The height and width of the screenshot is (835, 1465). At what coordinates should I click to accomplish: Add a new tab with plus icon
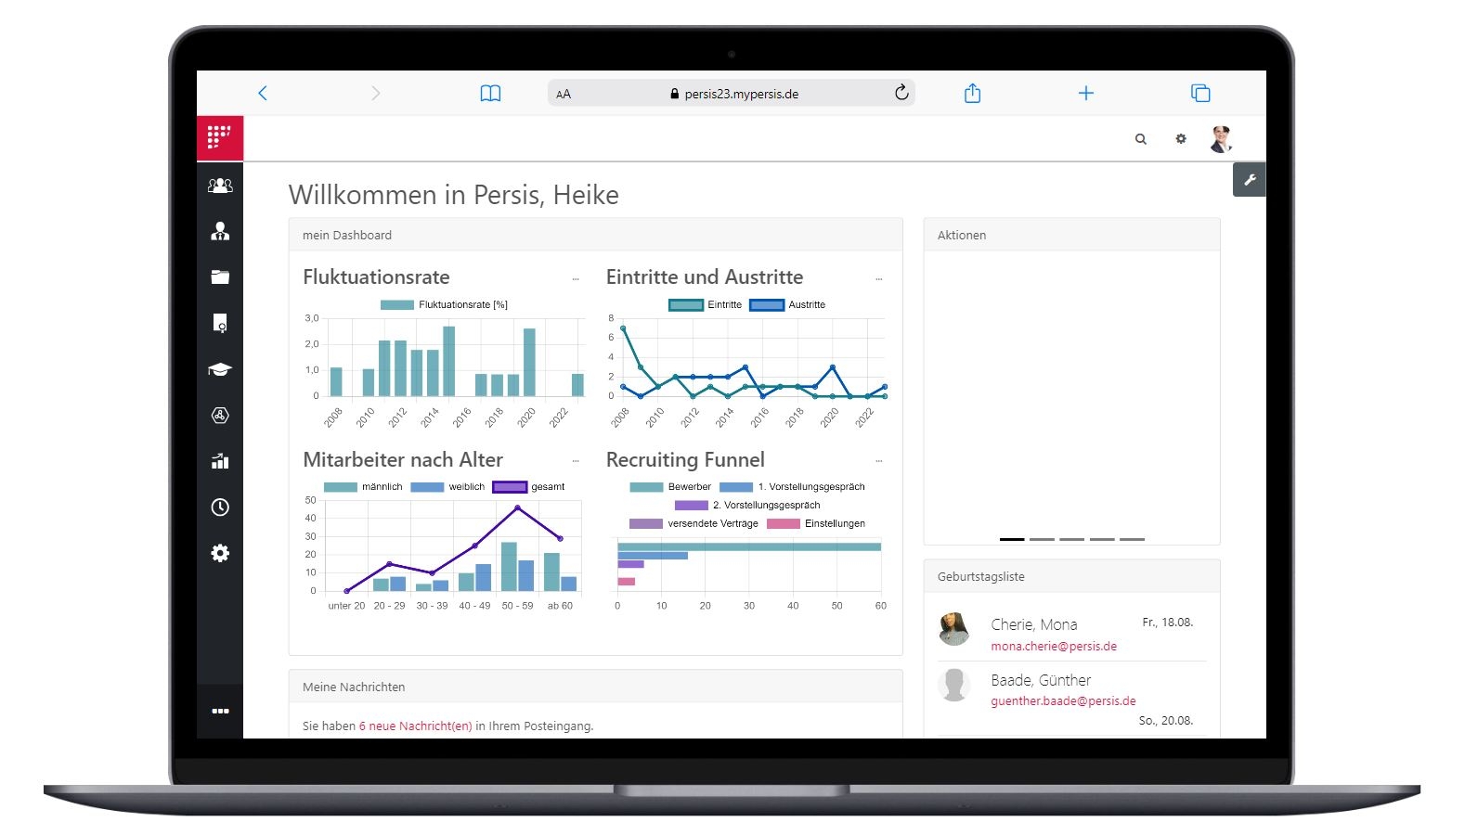point(1086,93)
